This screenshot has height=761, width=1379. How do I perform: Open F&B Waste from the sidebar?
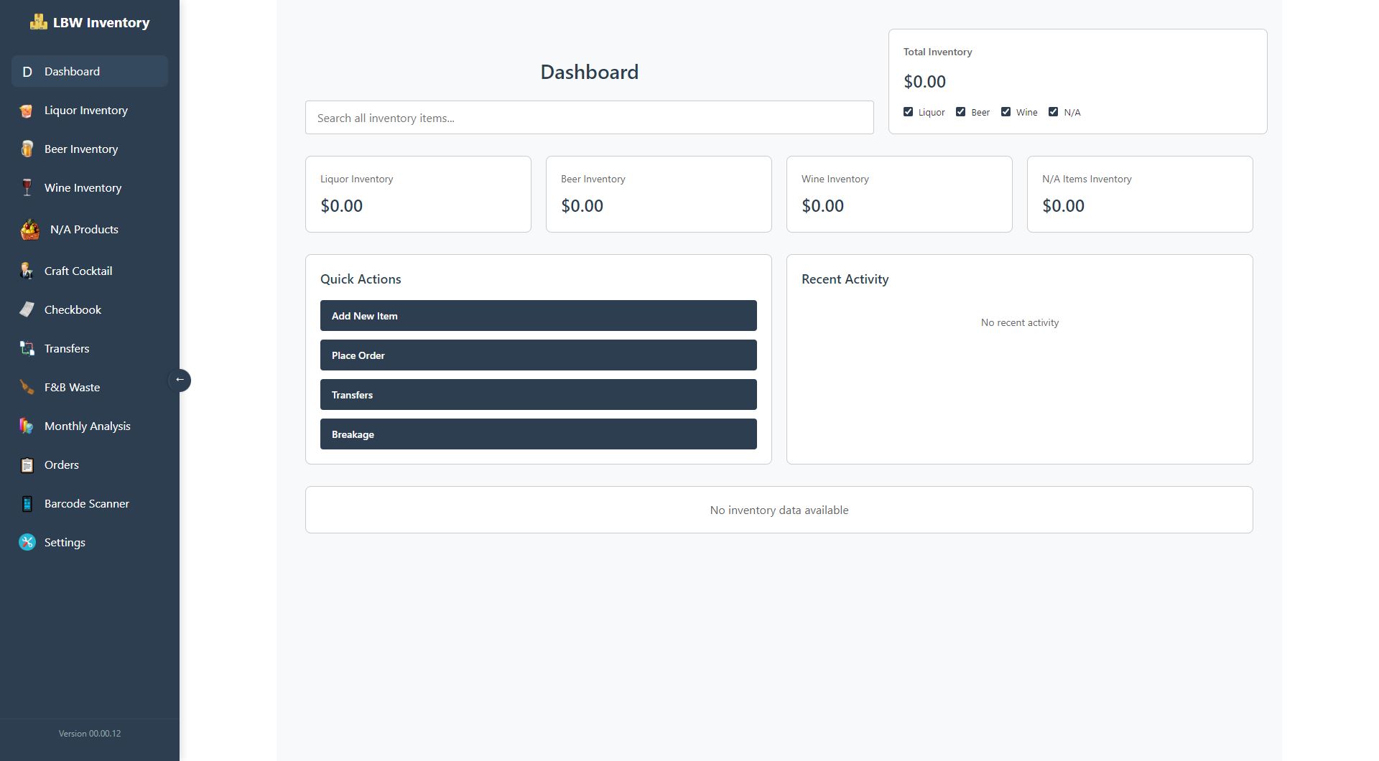72,388
